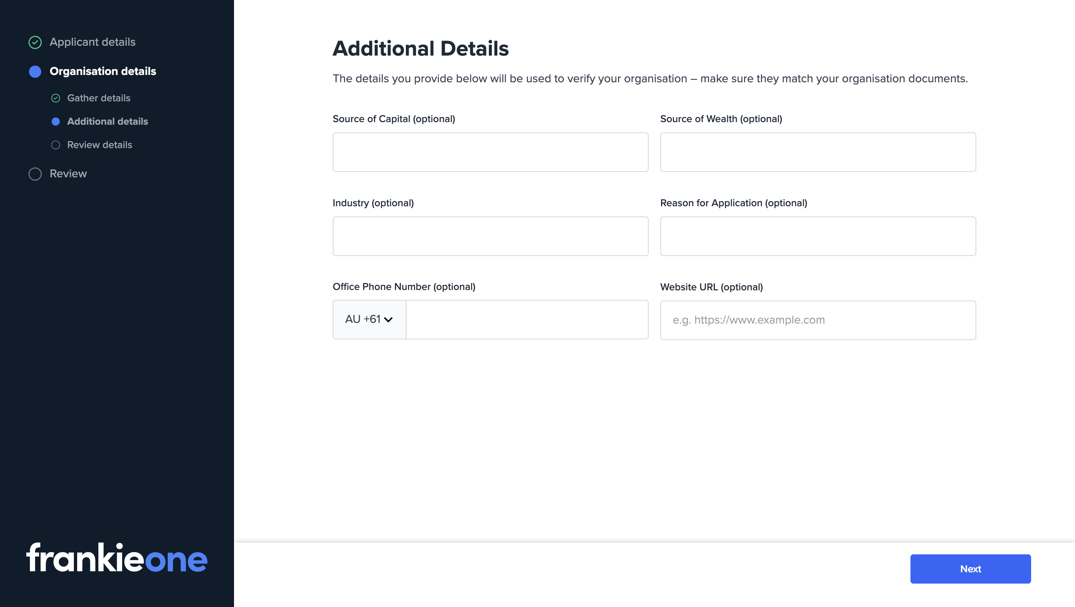Navigate to Applicant details in the sidebar
The width and height of the screenshot is (1075, 607).
[93, 42]
